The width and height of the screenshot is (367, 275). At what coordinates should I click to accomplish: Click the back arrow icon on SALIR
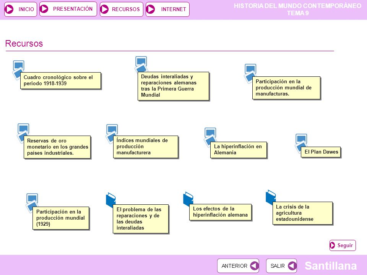pyautogui.click(x=292, y=266)
